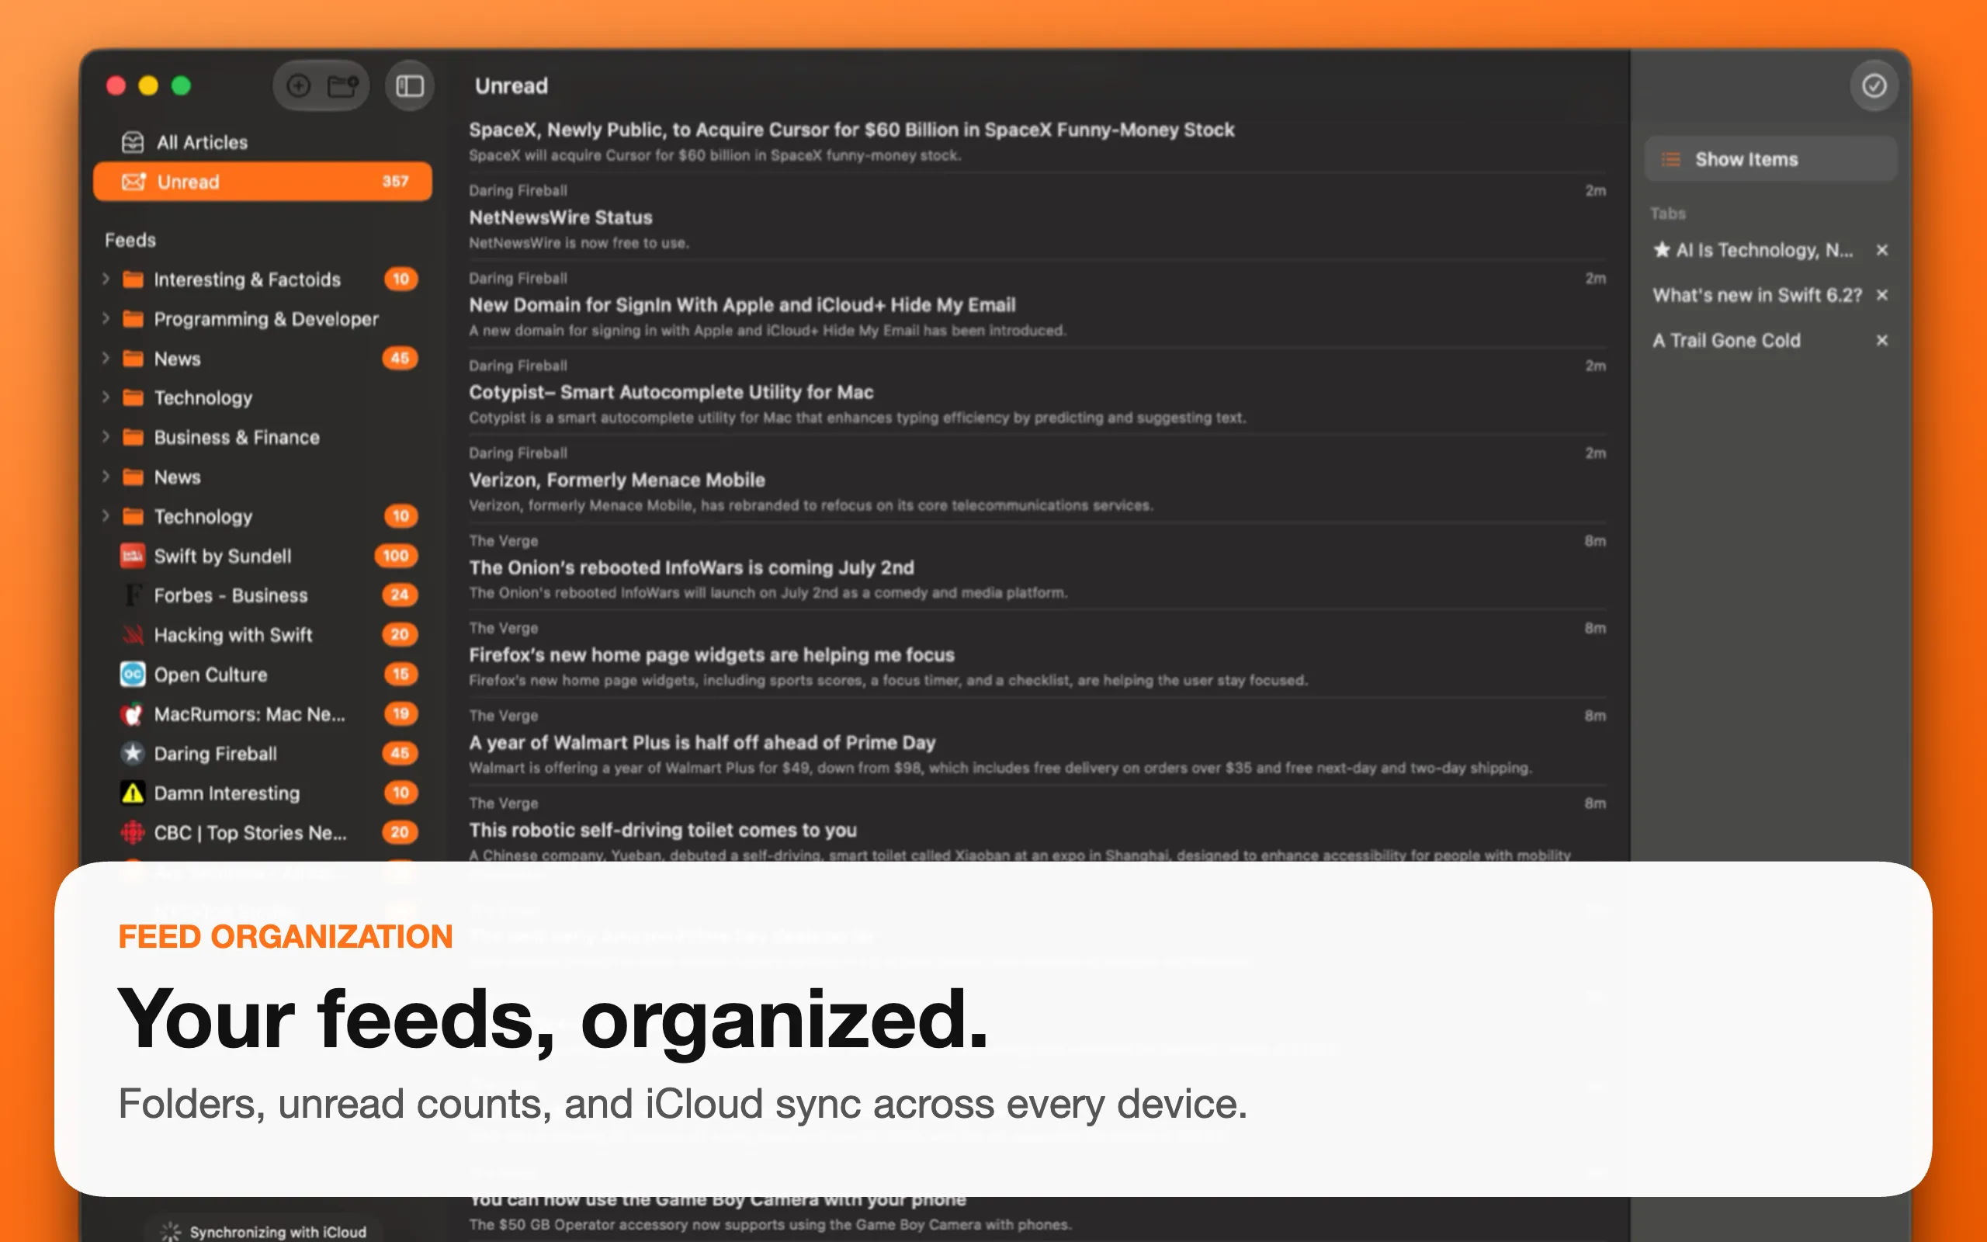Expand the News folder without unread badge

click(106, 477)
